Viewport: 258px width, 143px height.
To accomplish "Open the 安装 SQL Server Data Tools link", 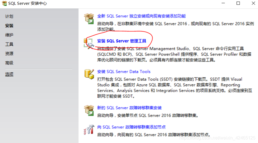I will pos(124,72).
